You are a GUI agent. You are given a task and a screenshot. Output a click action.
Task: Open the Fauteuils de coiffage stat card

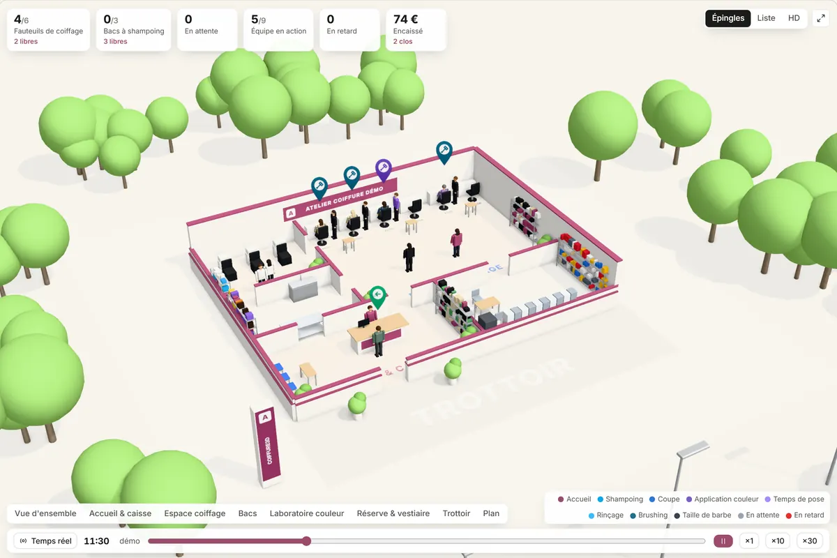tap(49, 30)
